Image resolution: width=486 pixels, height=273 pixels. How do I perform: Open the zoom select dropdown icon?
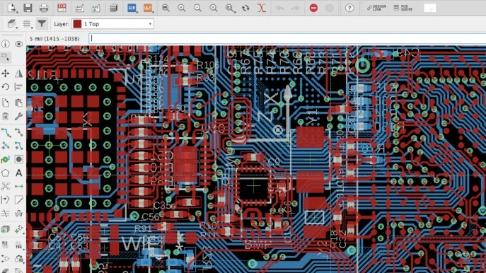[230, 8]
